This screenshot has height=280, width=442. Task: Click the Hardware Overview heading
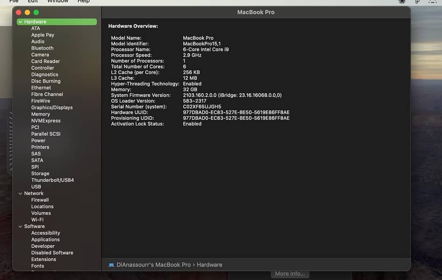[x=133, y=26]
